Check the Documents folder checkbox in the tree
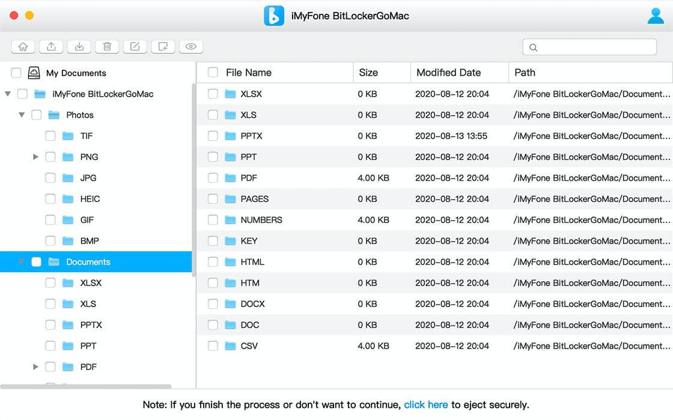673x420 pixels. coord(37,262)
